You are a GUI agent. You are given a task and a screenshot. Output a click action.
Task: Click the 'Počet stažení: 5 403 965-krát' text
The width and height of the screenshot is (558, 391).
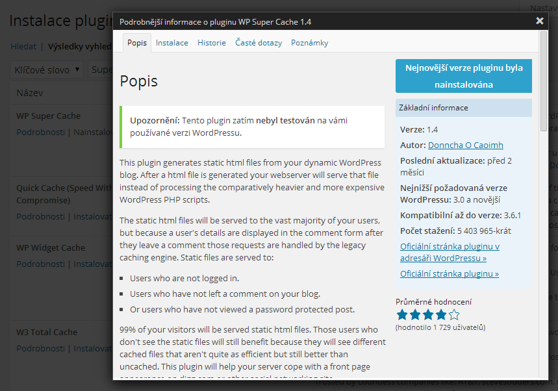pos(455,231)
